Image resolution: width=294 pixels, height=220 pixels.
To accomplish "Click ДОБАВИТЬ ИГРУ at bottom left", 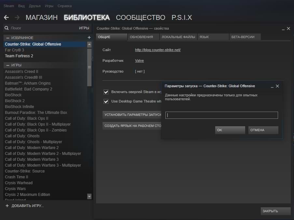I will 28,206.
